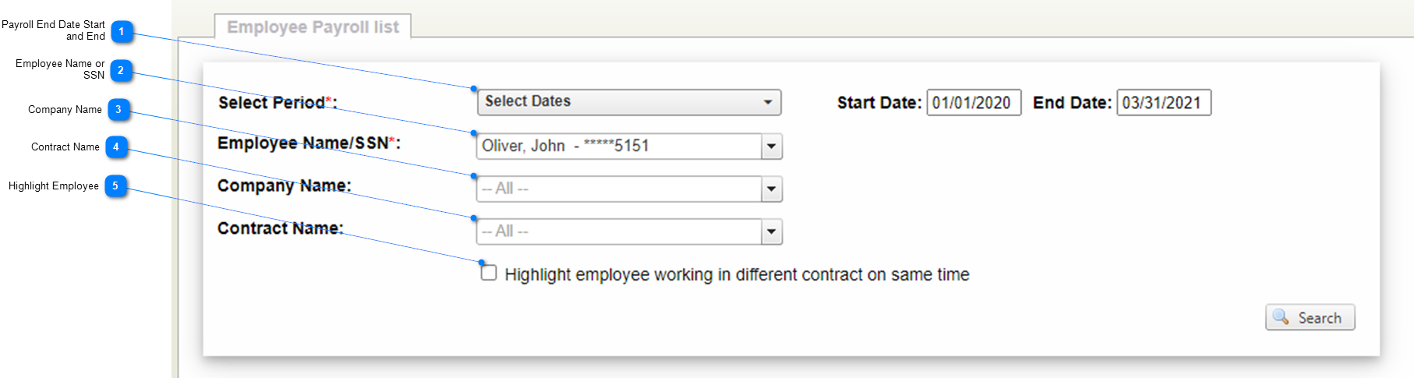
Task: Click the End Date field
Action: click(1163, 103)
